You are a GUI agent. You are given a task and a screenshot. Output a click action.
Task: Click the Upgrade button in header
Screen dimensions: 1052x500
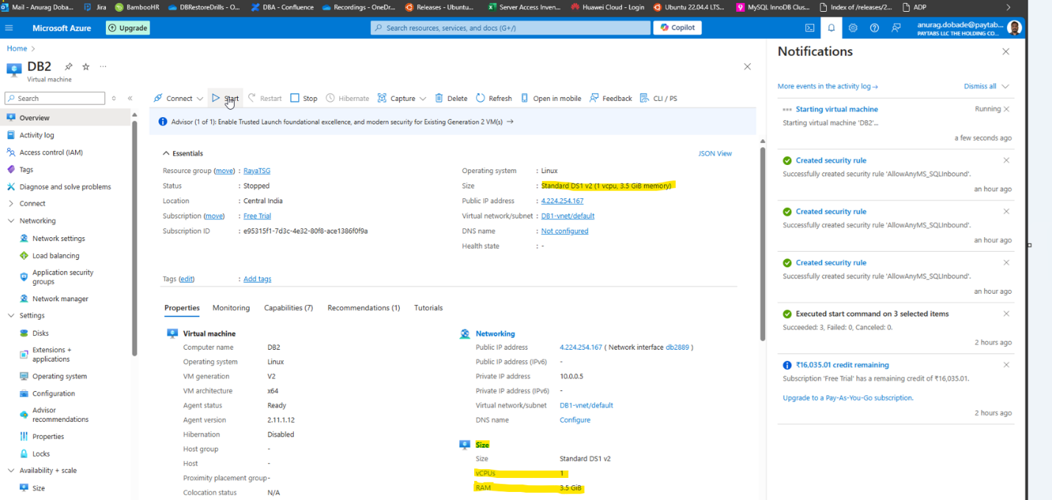tap(128, 28)
